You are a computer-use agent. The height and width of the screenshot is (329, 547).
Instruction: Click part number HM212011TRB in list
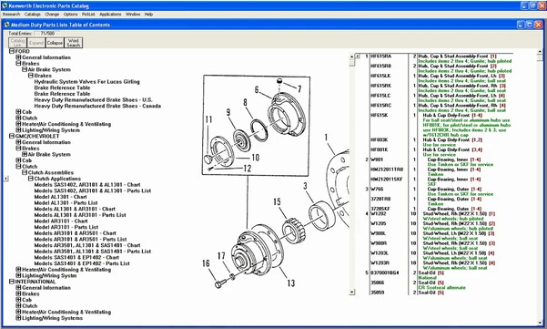click(387, 170)
